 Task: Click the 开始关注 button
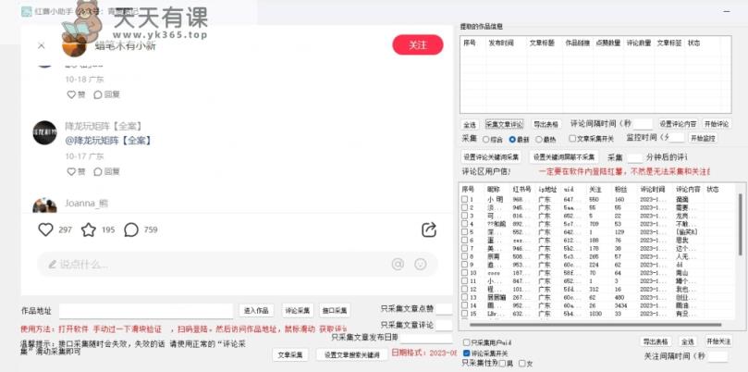(x=717, y=341)
